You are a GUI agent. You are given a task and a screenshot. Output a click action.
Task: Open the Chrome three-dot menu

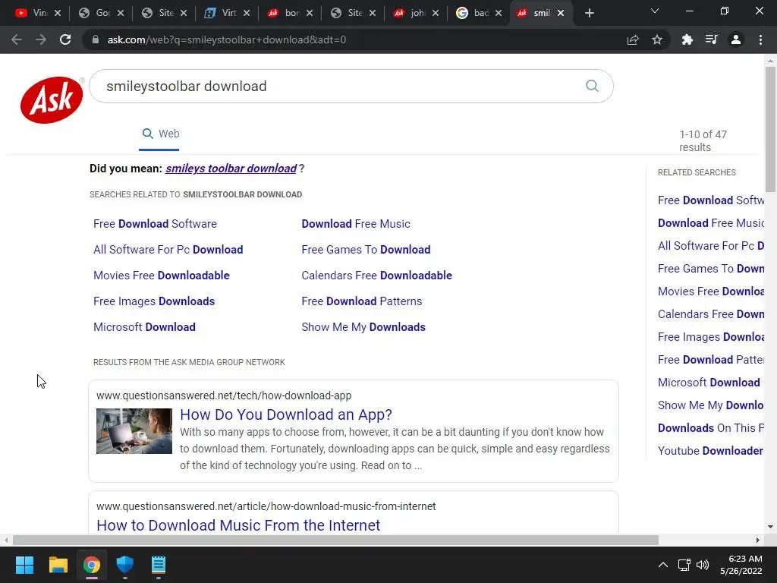click(x=760, y=39)
